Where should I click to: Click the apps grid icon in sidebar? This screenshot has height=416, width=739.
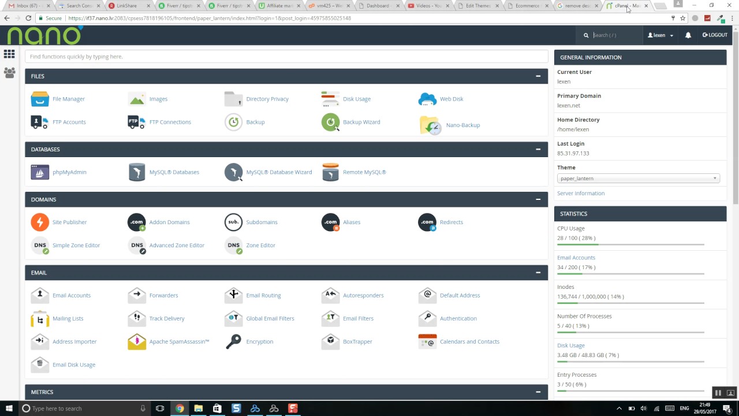9,54
